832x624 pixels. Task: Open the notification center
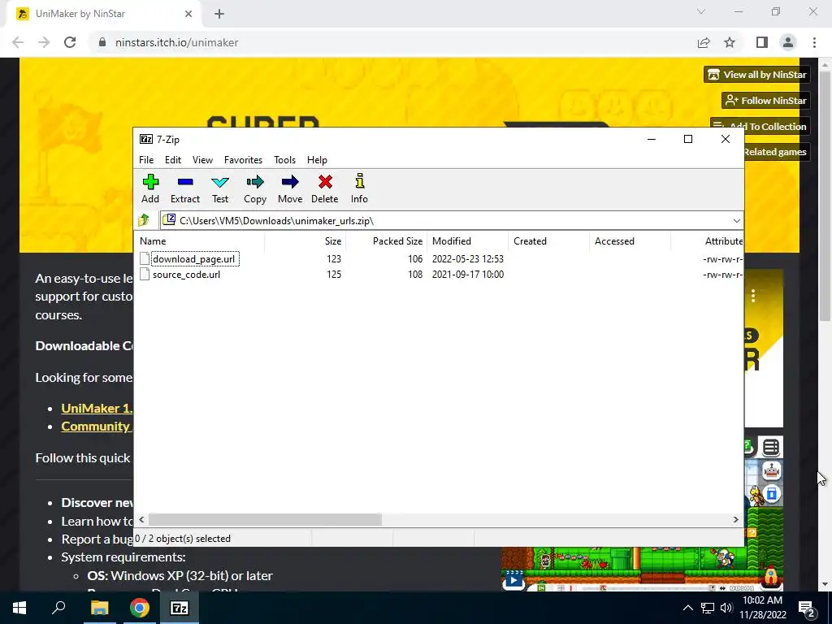[x=808, y=608]
